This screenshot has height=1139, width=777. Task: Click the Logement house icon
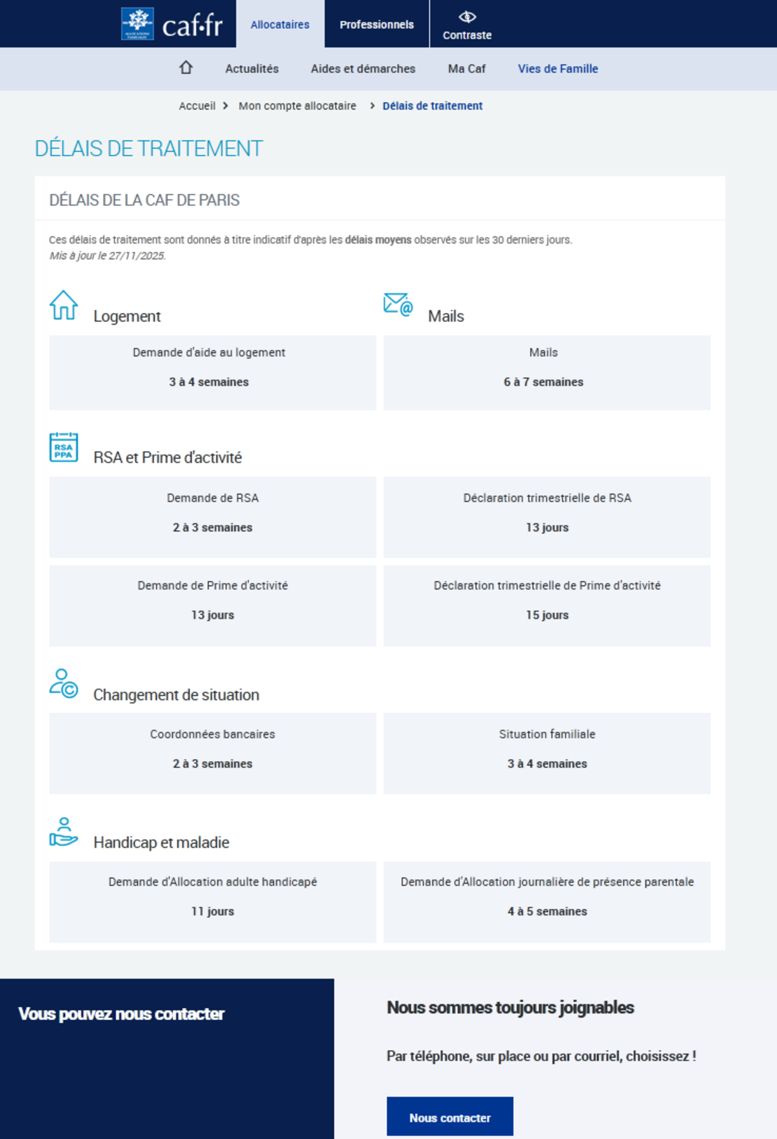tap(64, 305)
